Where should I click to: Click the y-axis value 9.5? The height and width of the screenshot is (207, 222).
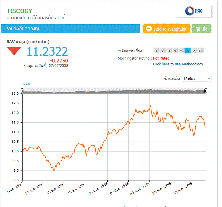click(x=16, y=161)
